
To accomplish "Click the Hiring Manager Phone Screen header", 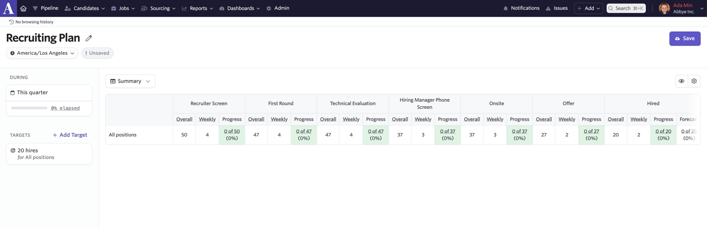I will (424, 103).
